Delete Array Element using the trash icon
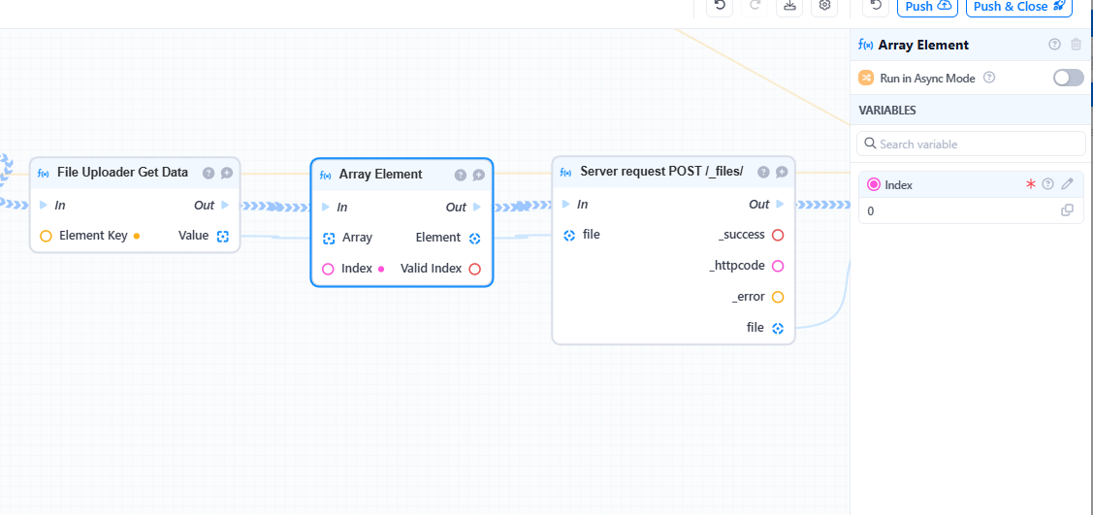The image size is (1093, 515). pos(1076,45)
